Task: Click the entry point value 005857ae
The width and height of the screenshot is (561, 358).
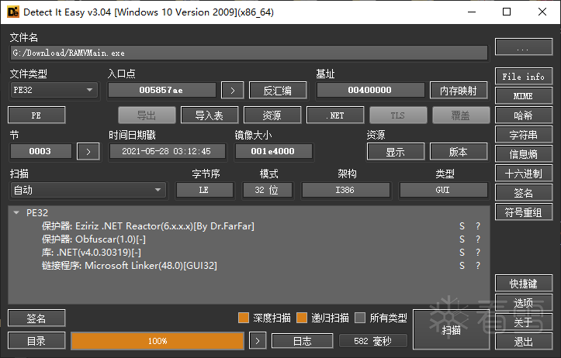Action: click(162, 91)
